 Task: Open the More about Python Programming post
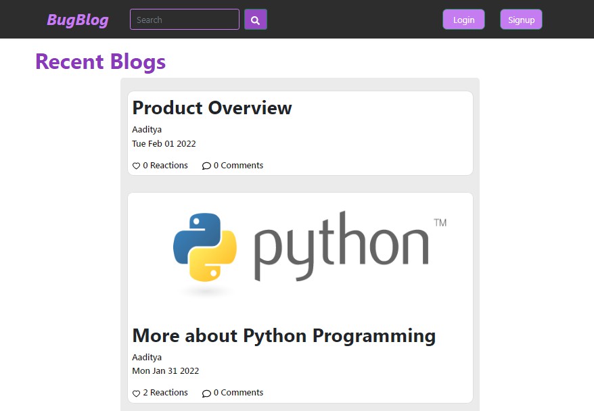click(x=283, y=335)
